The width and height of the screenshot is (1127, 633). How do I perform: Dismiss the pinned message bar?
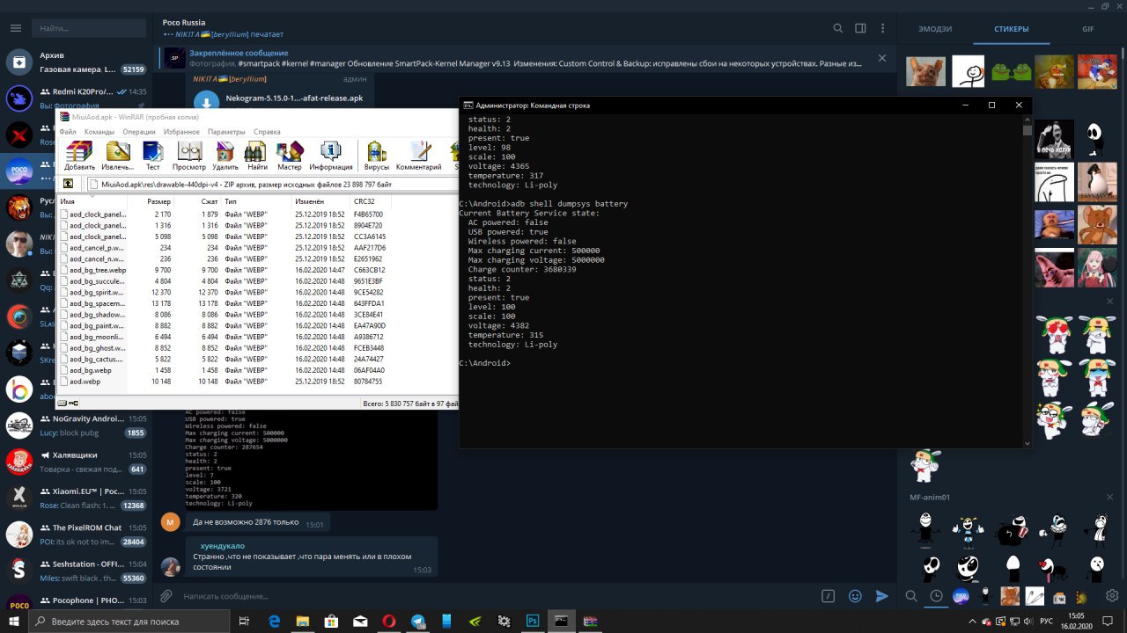(x=882, y=58)
